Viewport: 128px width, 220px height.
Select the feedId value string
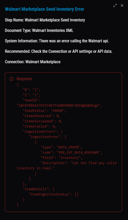click(x=59, y=106)
